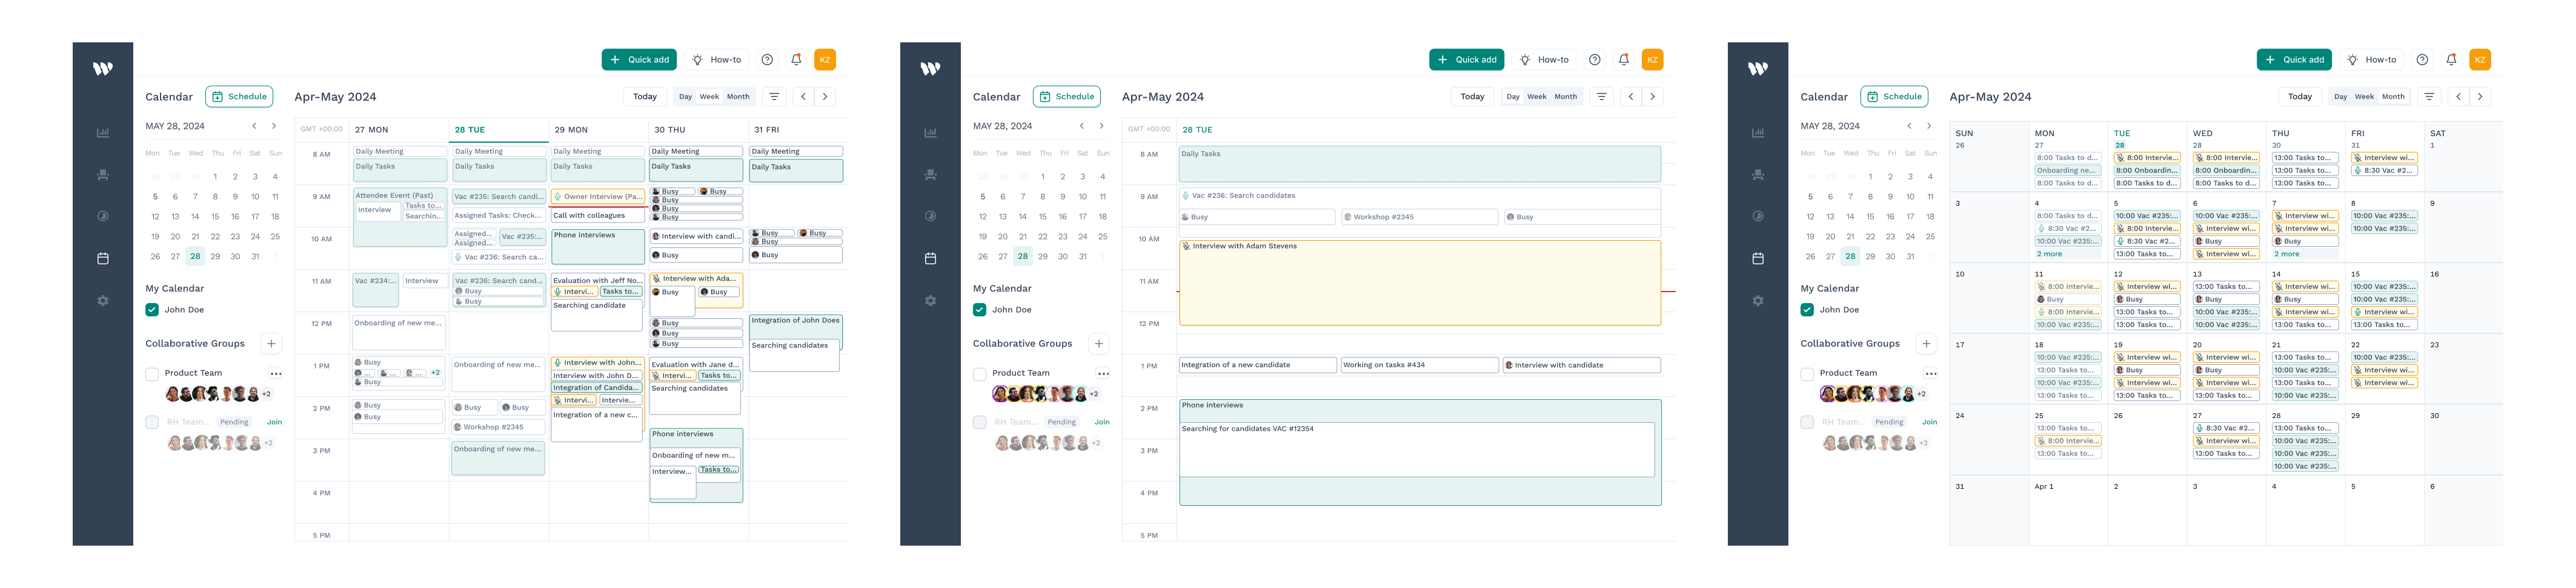Add collaborative group plus icon in week view

271,344
